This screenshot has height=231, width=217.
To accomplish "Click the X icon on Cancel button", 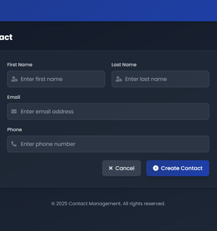I will click(111, 168).
